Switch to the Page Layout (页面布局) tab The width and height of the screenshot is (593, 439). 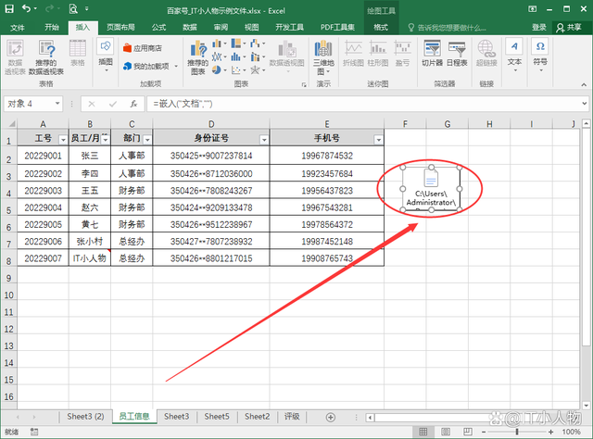120,27
